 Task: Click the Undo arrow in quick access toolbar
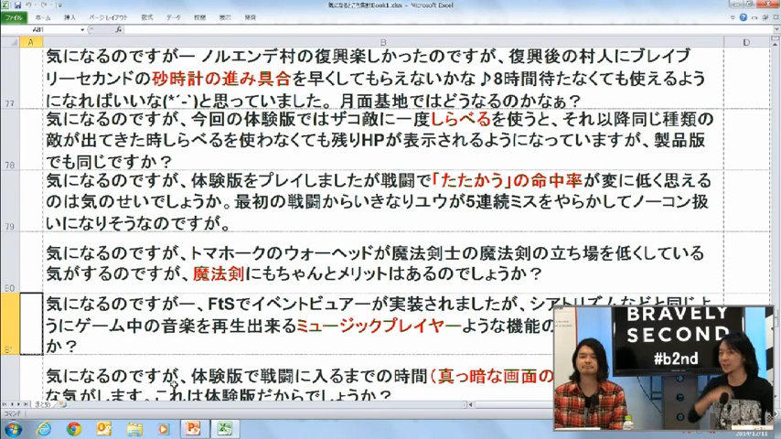[x=29, y=5]
